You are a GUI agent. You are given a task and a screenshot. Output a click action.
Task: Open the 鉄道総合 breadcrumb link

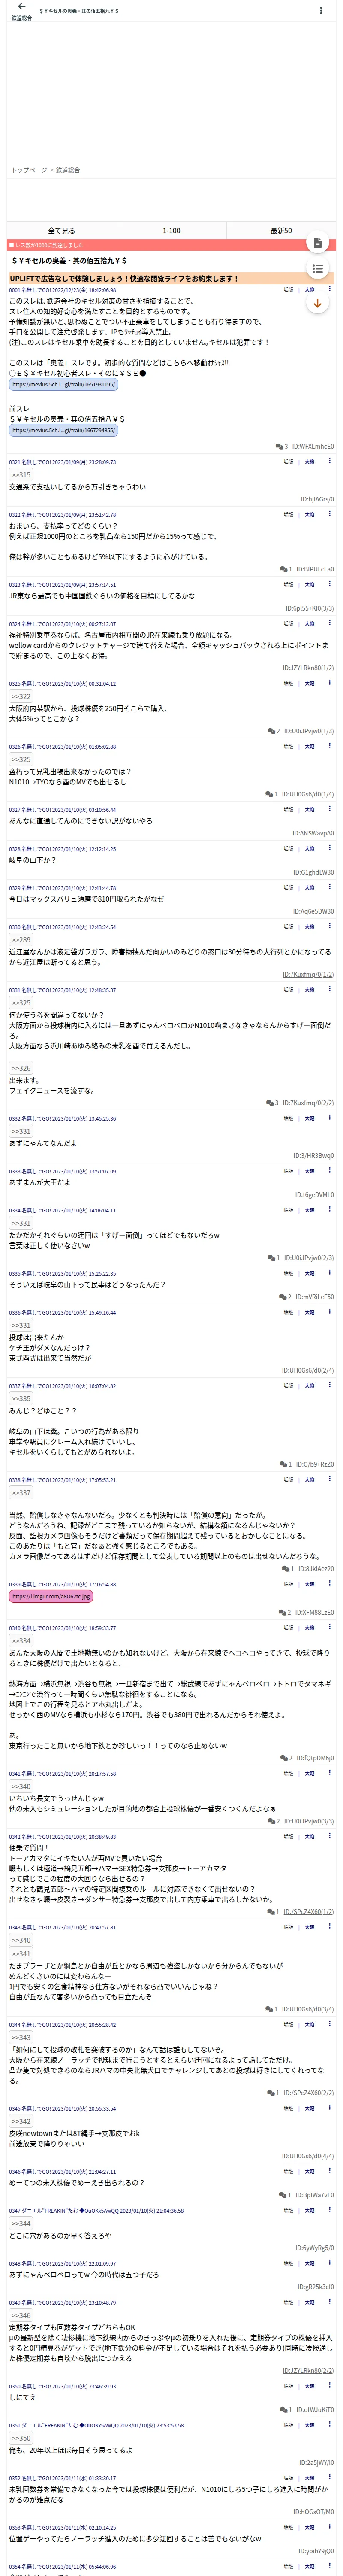pos(68,170)
